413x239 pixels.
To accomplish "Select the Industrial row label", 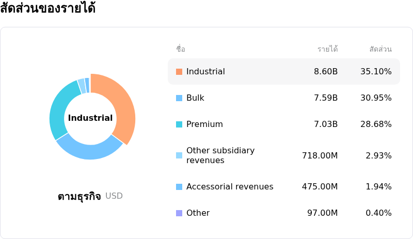I will point(205,71).
